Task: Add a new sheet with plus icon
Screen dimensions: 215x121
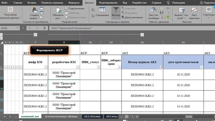Action: click(x=127, y=117)
